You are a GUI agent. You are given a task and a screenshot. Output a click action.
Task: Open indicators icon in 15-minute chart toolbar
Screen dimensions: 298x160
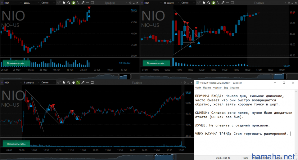pyautogui.click(x=199, y=3)
